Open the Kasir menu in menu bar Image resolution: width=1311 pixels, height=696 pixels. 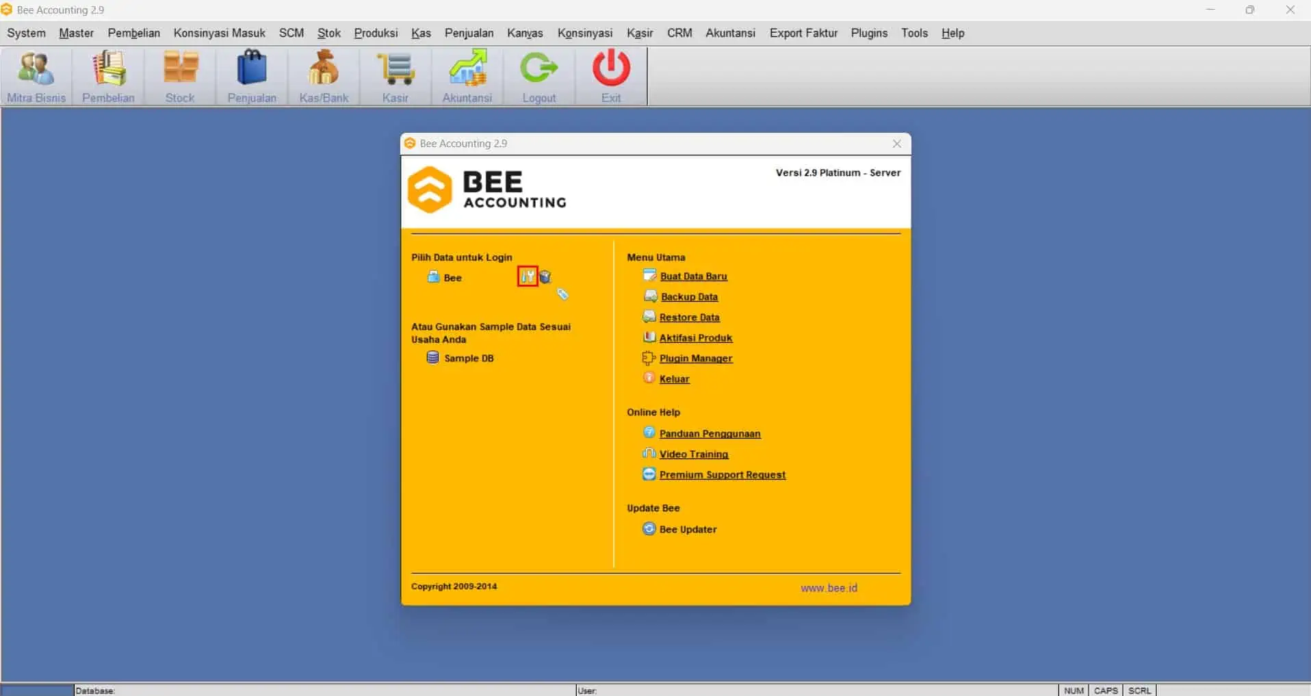pos(640,33)
